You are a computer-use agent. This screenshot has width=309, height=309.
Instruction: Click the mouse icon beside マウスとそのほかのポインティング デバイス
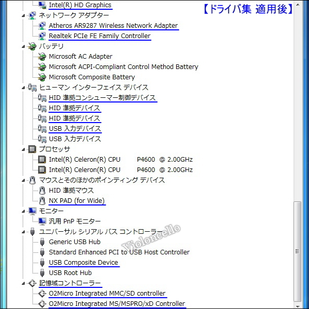click(32, 180)
